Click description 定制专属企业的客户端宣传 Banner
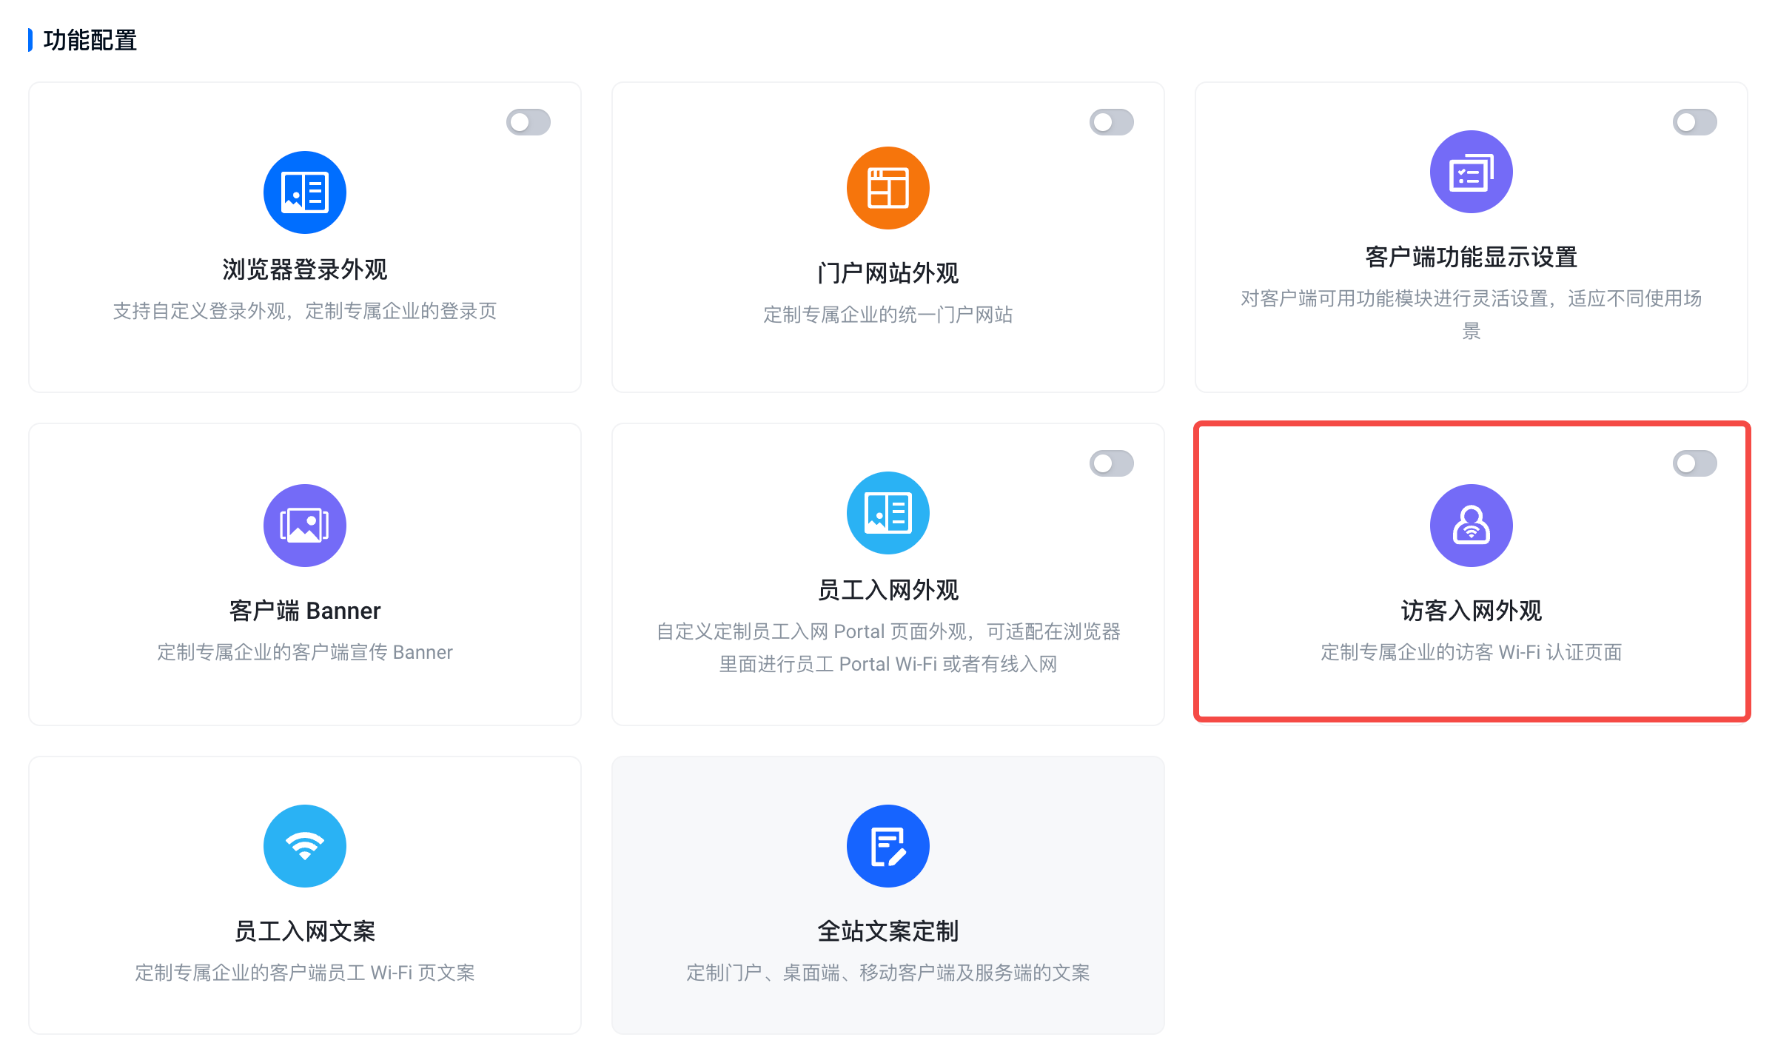Image resolution: width=1775 pixels, height=1060 pixels. click(304, 652)
